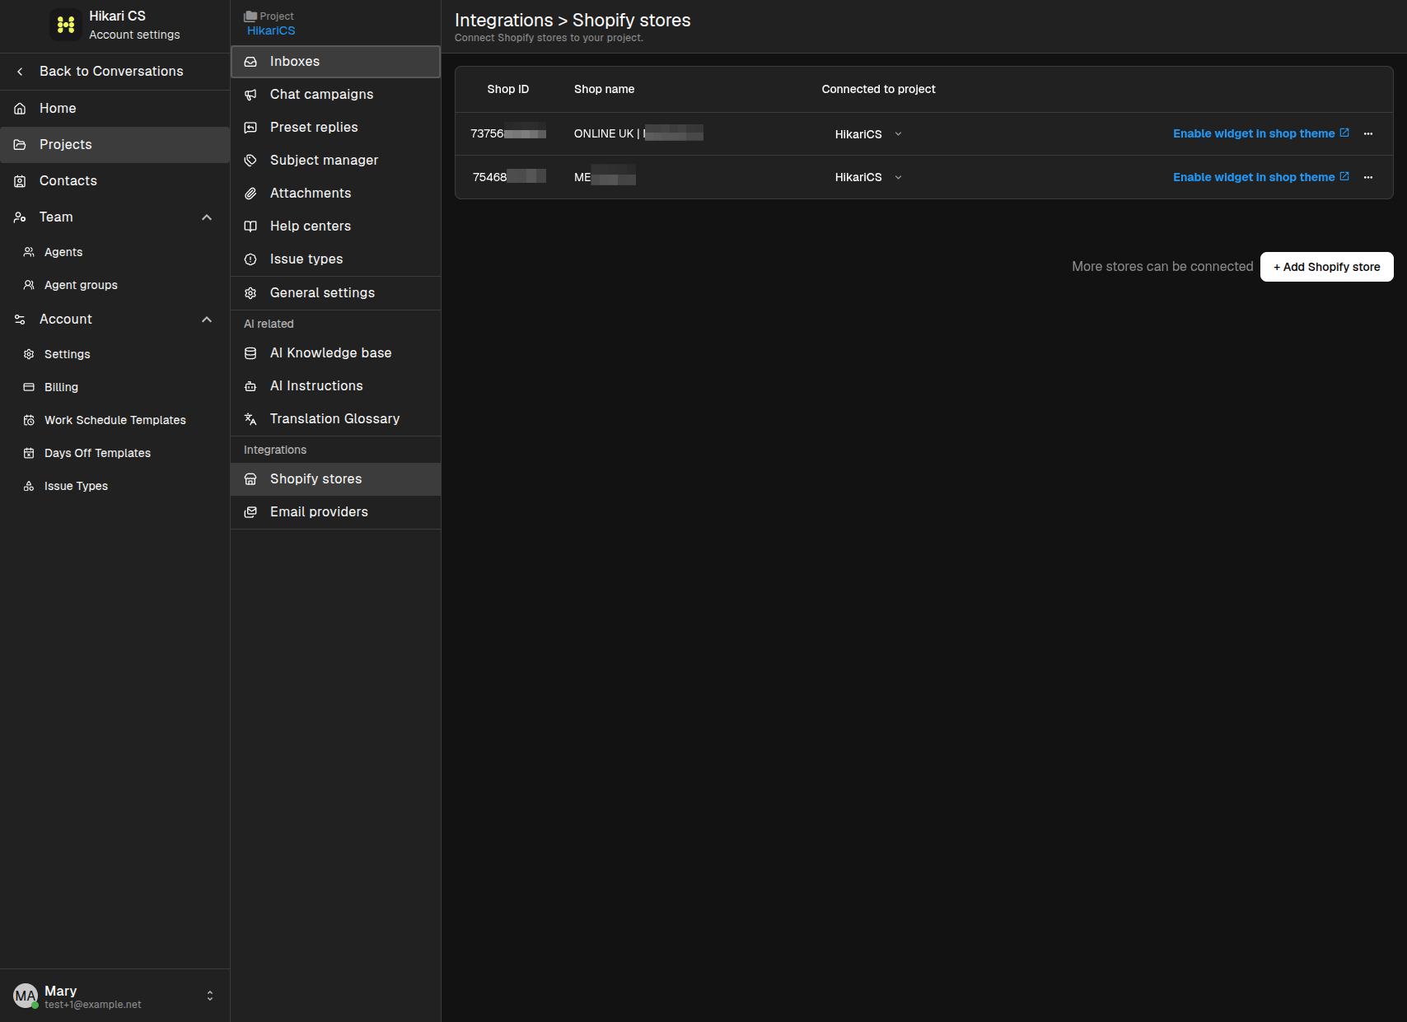Click the Inboxes tray icon

250,62
